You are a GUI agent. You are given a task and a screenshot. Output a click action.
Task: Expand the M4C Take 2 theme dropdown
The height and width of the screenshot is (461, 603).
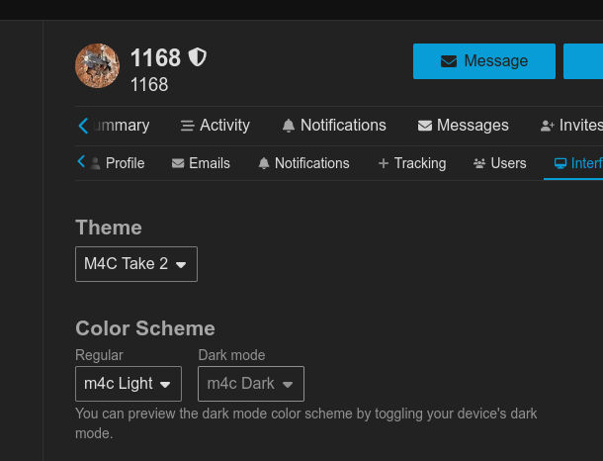coord(136,264)
